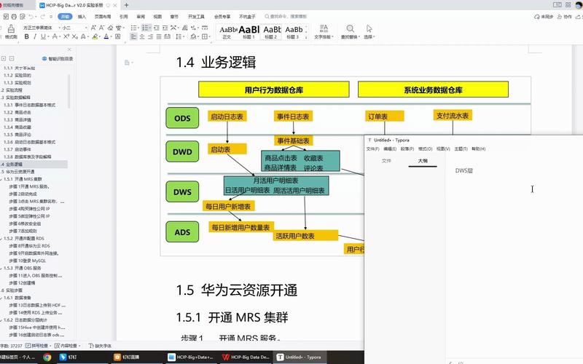
Task: Apply the 标题 2 heading style
Action: [271, 32]
